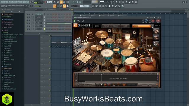189x106 pixels.
Task: Click the tempo display field
Action: click(x=50, y=2)
